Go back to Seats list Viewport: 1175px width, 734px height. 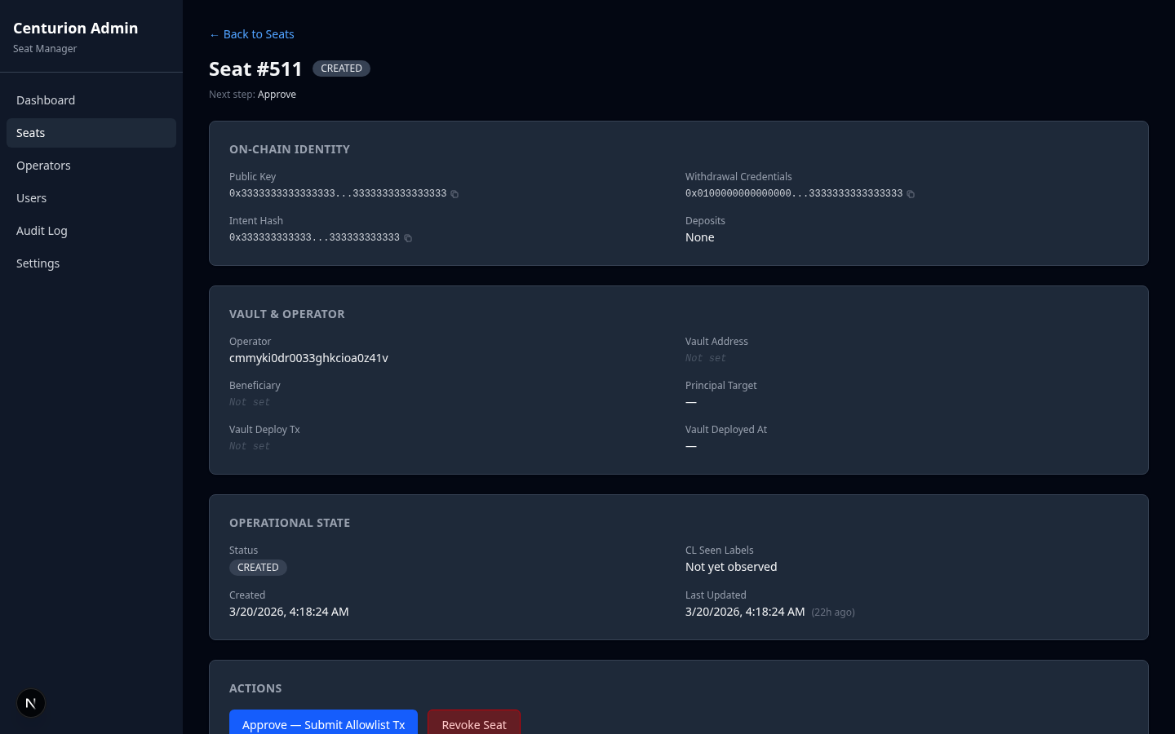251,34
